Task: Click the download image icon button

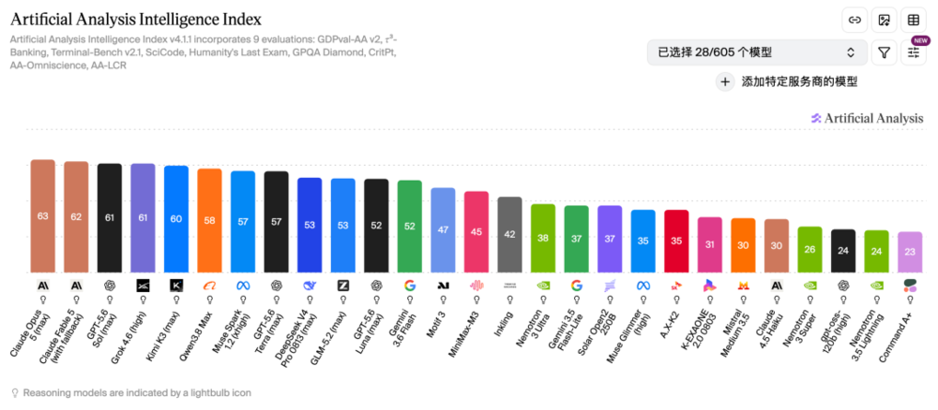Action: click(884, 21)
